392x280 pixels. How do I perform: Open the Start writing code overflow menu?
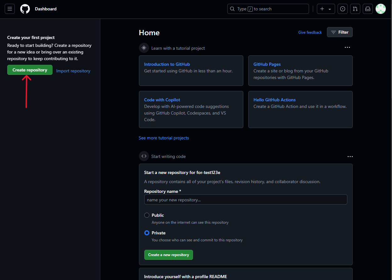point(350,156)
